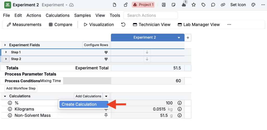This screenshot has width=267, height=130.
Task: Select the Experiment Total value 51.5
Action: [148, 68]
